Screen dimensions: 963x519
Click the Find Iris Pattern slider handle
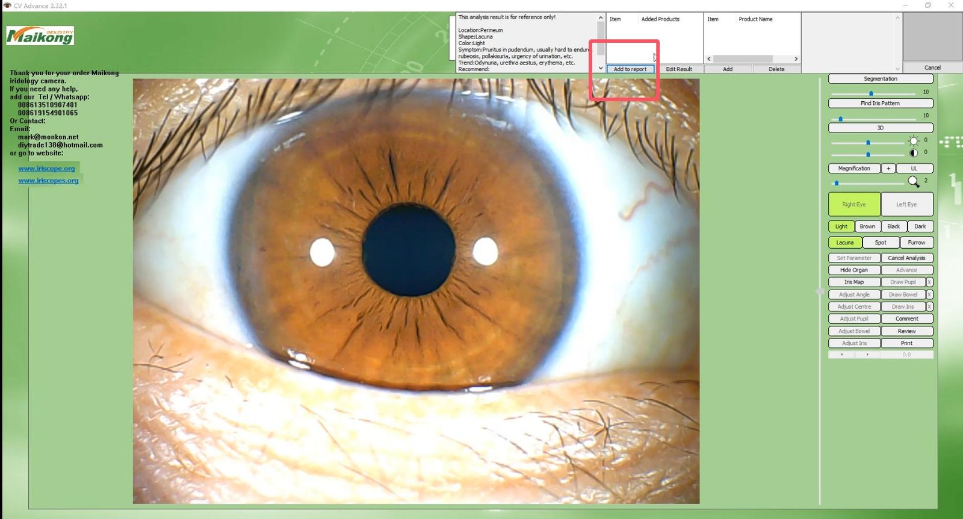pos(841,119)
